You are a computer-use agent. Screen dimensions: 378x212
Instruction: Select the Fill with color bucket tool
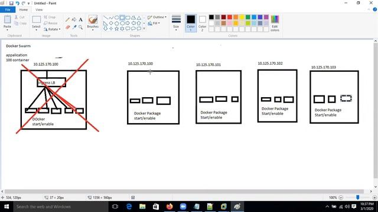click(x=74, y=19)
